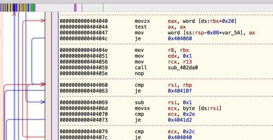
Task: Select address 000000000040404e
Action: point(84,50)
